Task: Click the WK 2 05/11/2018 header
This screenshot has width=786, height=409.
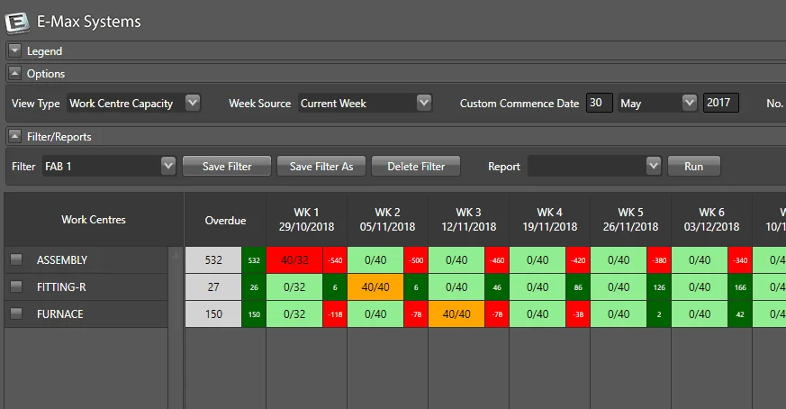Action: [387, 220]
